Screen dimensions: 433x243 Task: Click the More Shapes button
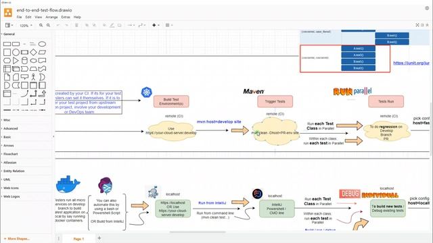[x=17, y=238]
